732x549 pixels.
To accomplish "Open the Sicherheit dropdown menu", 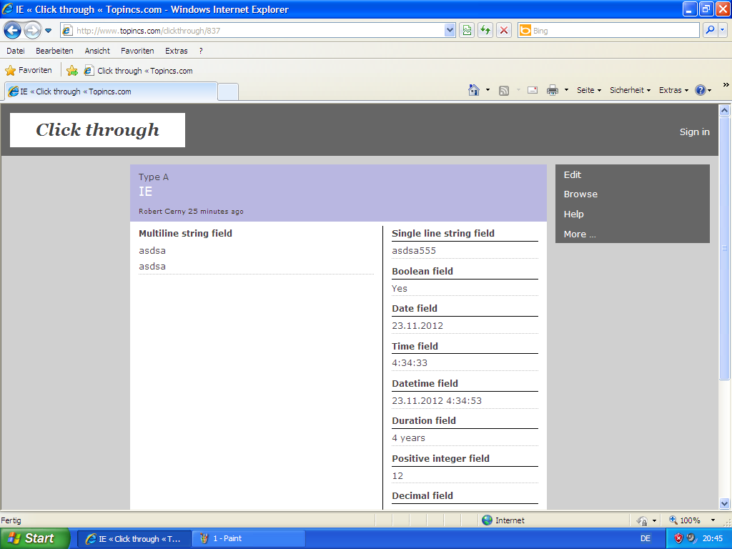I will [x=630, y=90].
